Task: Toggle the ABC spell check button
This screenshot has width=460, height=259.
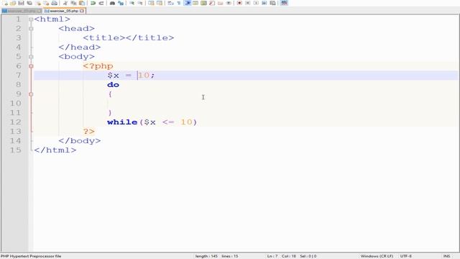Action: (x=284, y=3)
